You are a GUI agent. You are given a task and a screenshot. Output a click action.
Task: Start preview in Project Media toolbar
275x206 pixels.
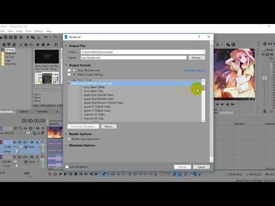click(x=38, y=45)
